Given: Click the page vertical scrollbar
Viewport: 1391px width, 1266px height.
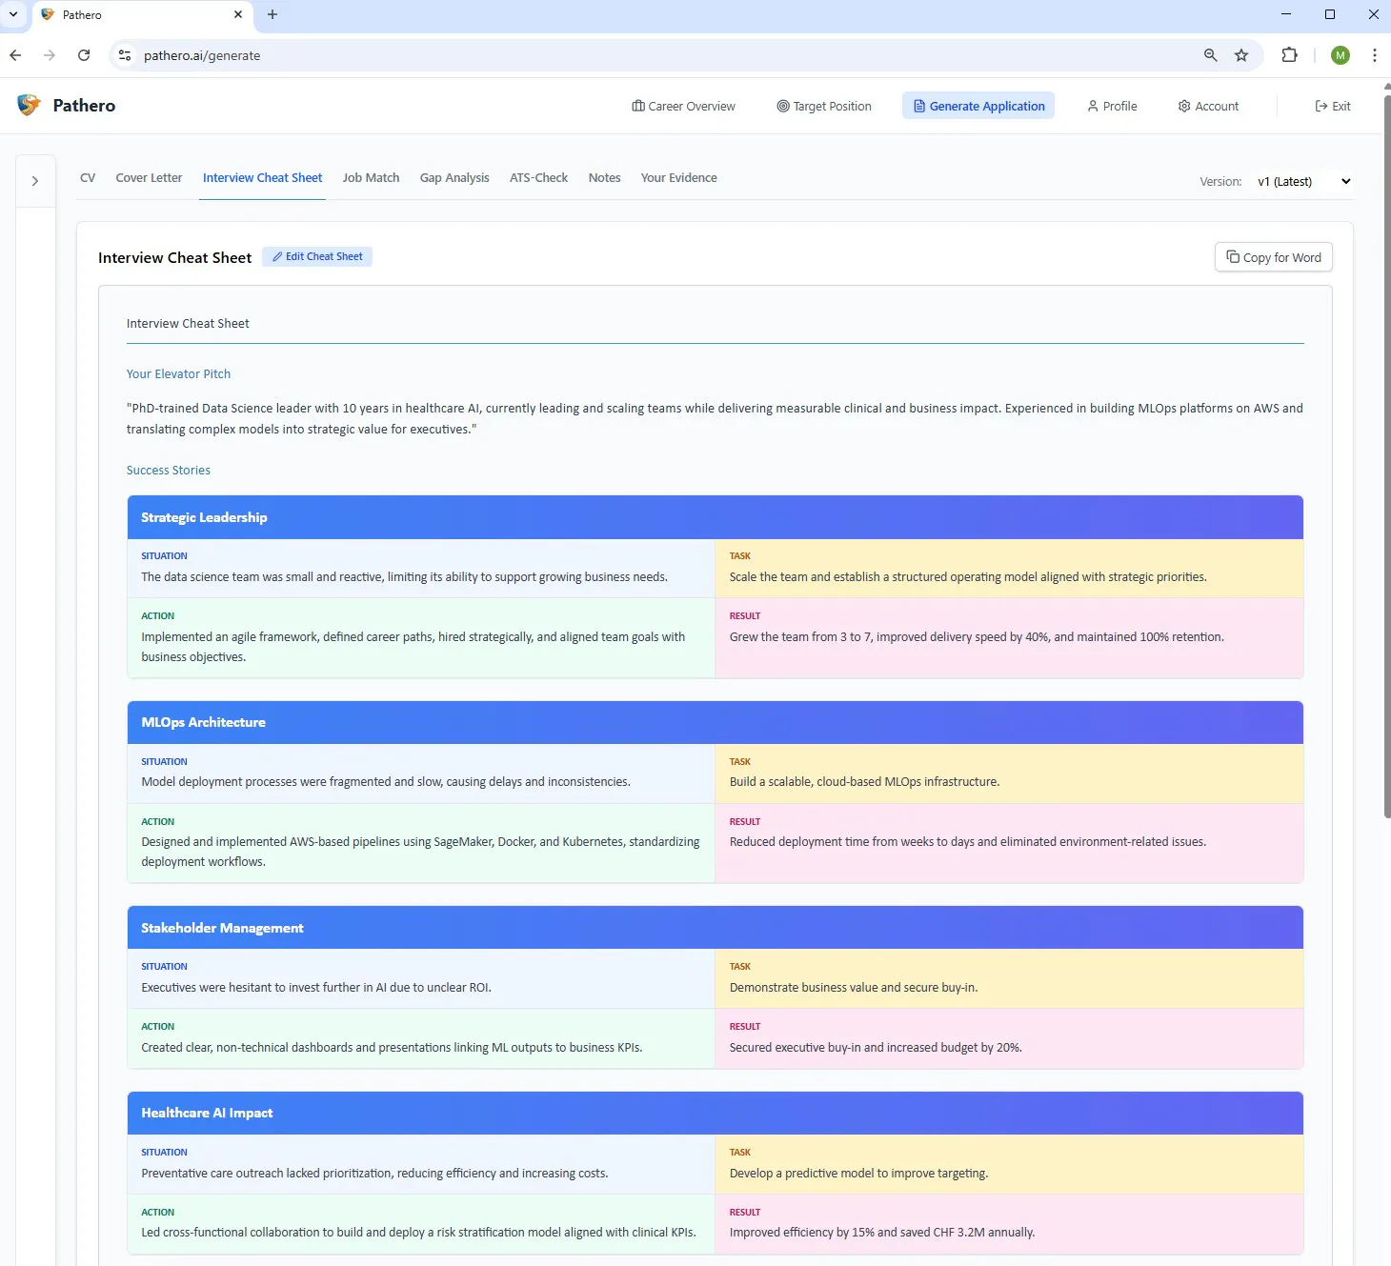Looking at the screenshot, I should tap(1386, 457).
